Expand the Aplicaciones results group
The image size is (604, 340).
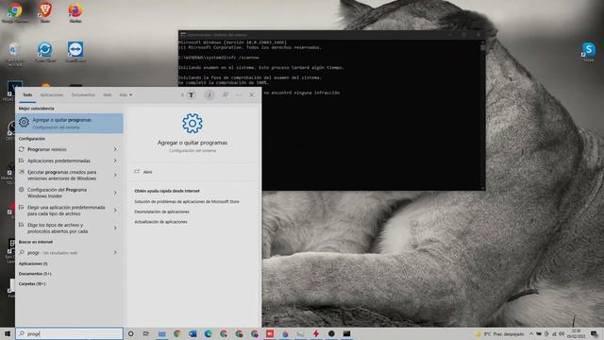point(33,263)
